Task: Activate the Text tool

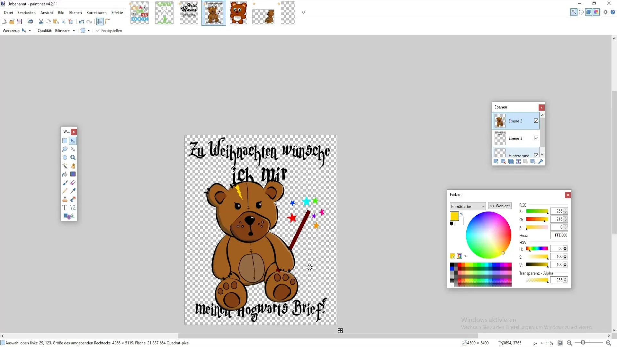Action: [x=65, y=208]
